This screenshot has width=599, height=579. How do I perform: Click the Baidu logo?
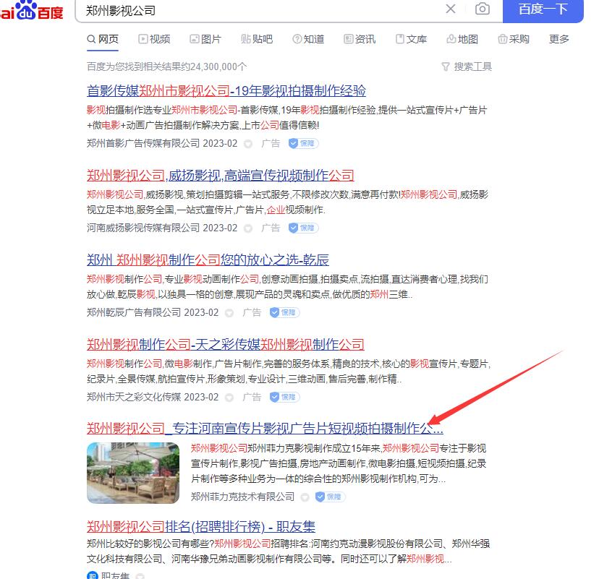pos(31,10)
